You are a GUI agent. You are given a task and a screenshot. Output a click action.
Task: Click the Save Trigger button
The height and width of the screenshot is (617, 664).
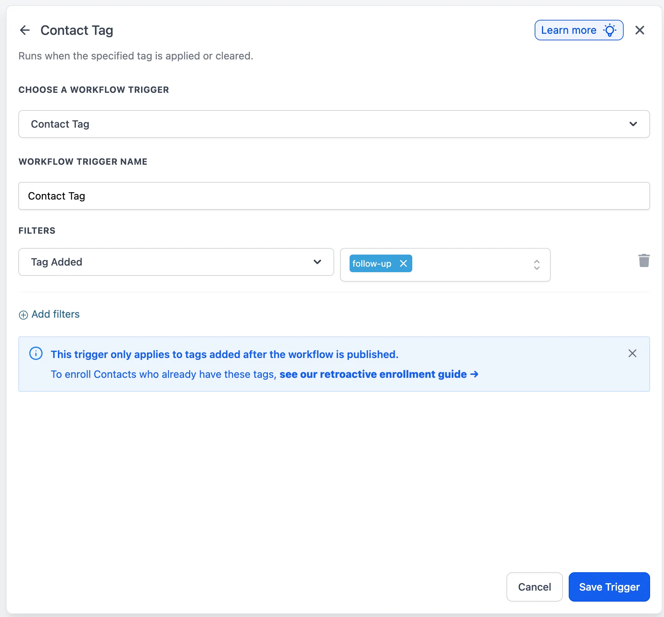(609, 587)
